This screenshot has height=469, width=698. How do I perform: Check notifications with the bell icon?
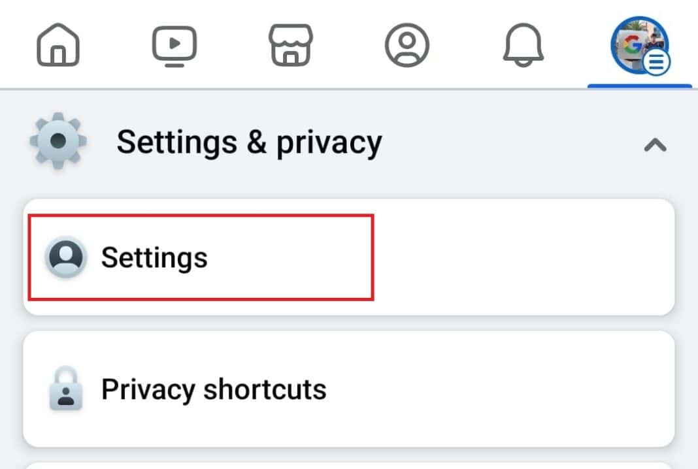(x=523, y=44)
